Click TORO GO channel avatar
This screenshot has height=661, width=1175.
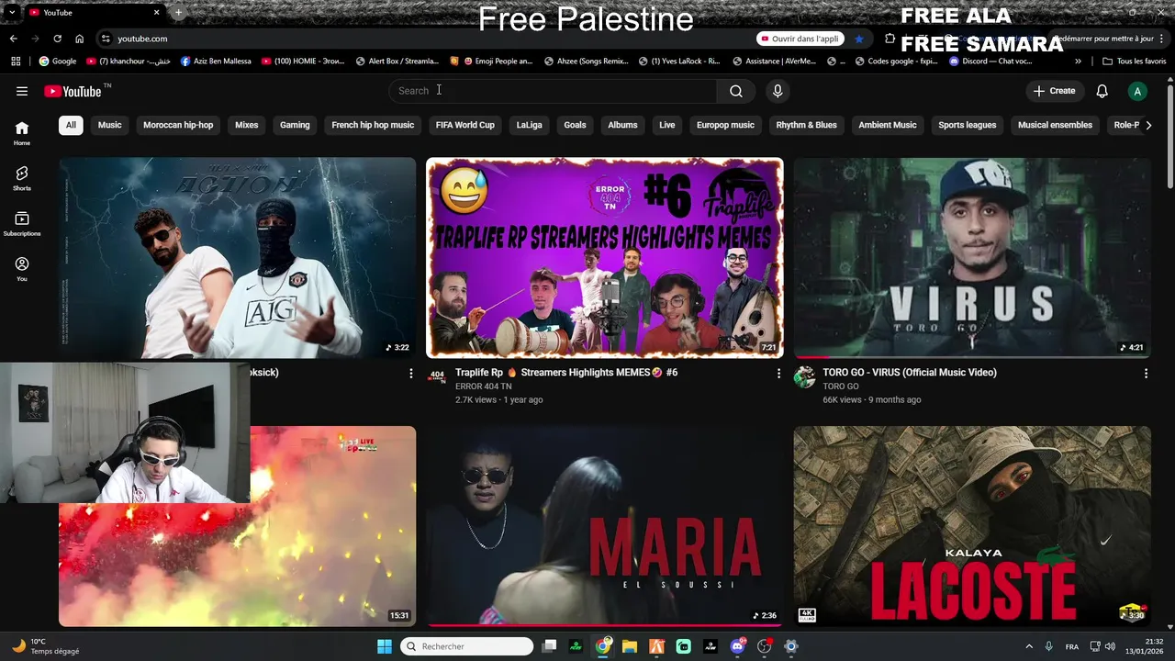click(x=804, y=376)
